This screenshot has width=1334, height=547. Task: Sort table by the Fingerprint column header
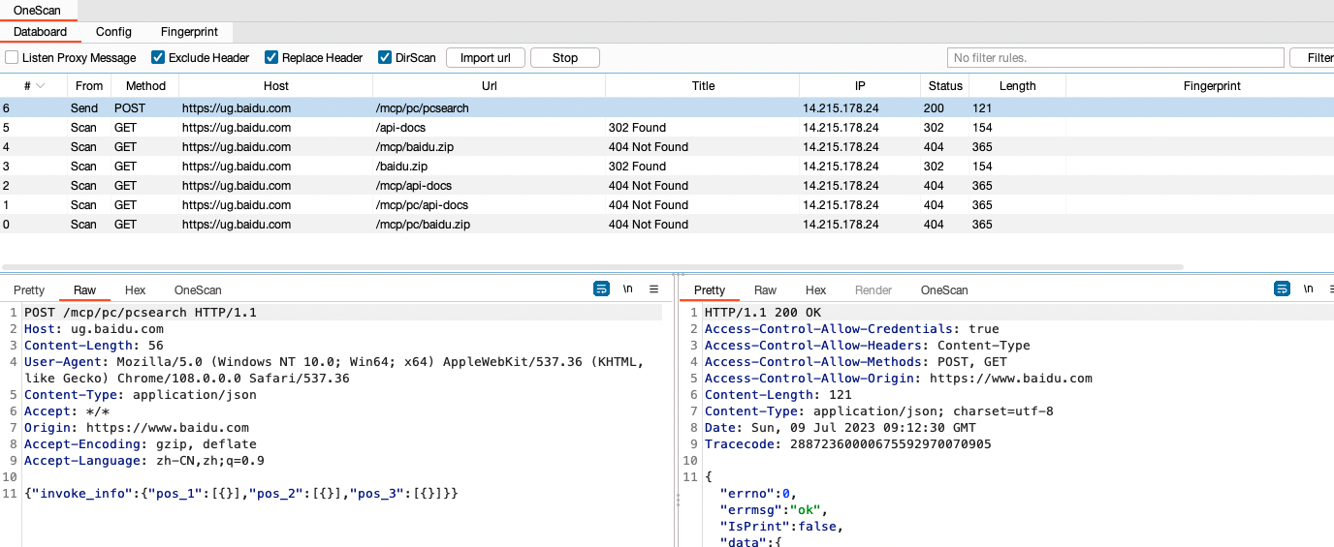(x=1200, y=85)
